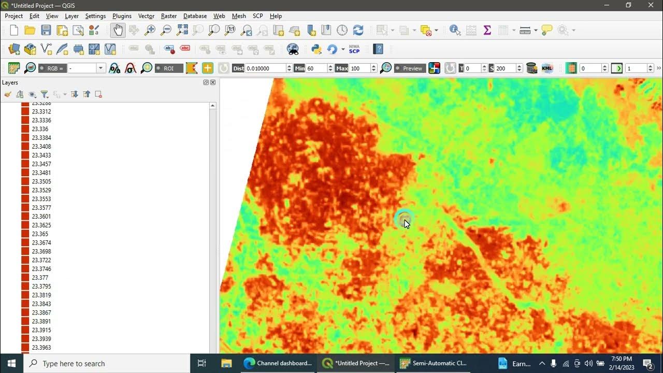The image size is (663, 373).
Task: Open the Mesh menu
Action: tap(239, 16)
